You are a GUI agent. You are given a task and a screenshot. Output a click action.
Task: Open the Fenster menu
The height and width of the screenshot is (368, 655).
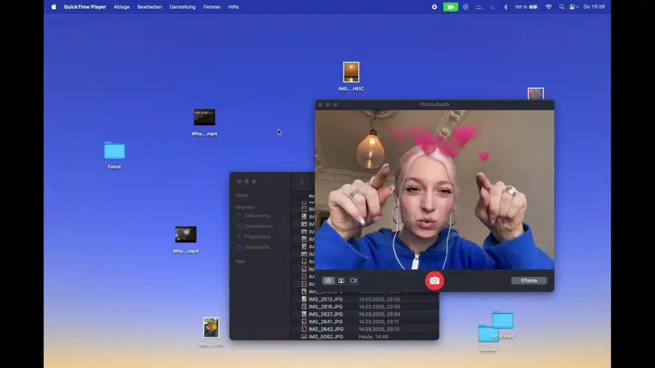click(212, 7)
